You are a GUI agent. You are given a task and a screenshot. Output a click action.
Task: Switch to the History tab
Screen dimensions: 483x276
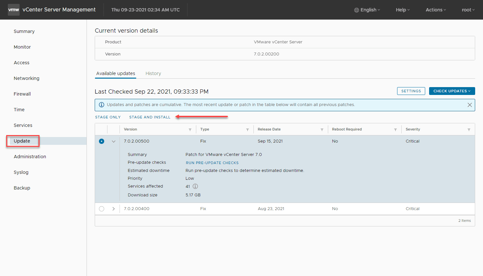pos(153,73)
